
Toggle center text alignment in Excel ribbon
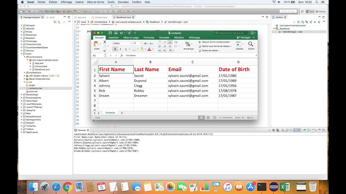[x=165, y=46]
